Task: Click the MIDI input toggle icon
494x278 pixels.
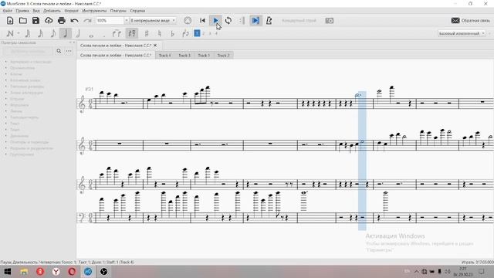Action: click(x=188, y=21)
